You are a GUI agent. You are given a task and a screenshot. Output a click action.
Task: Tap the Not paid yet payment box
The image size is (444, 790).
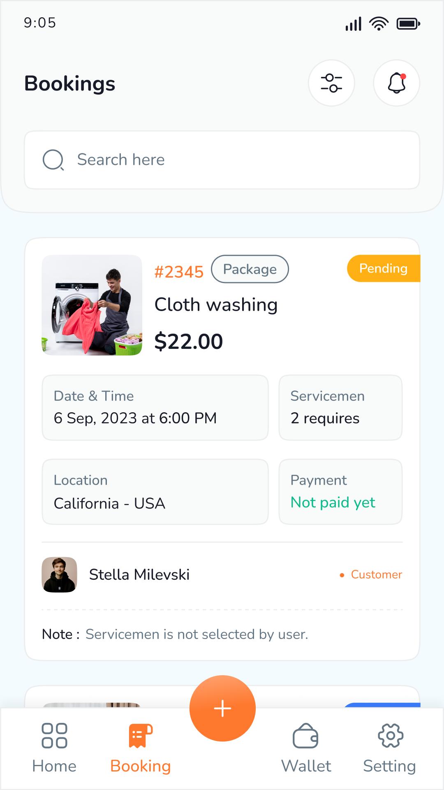coord(340,492)
